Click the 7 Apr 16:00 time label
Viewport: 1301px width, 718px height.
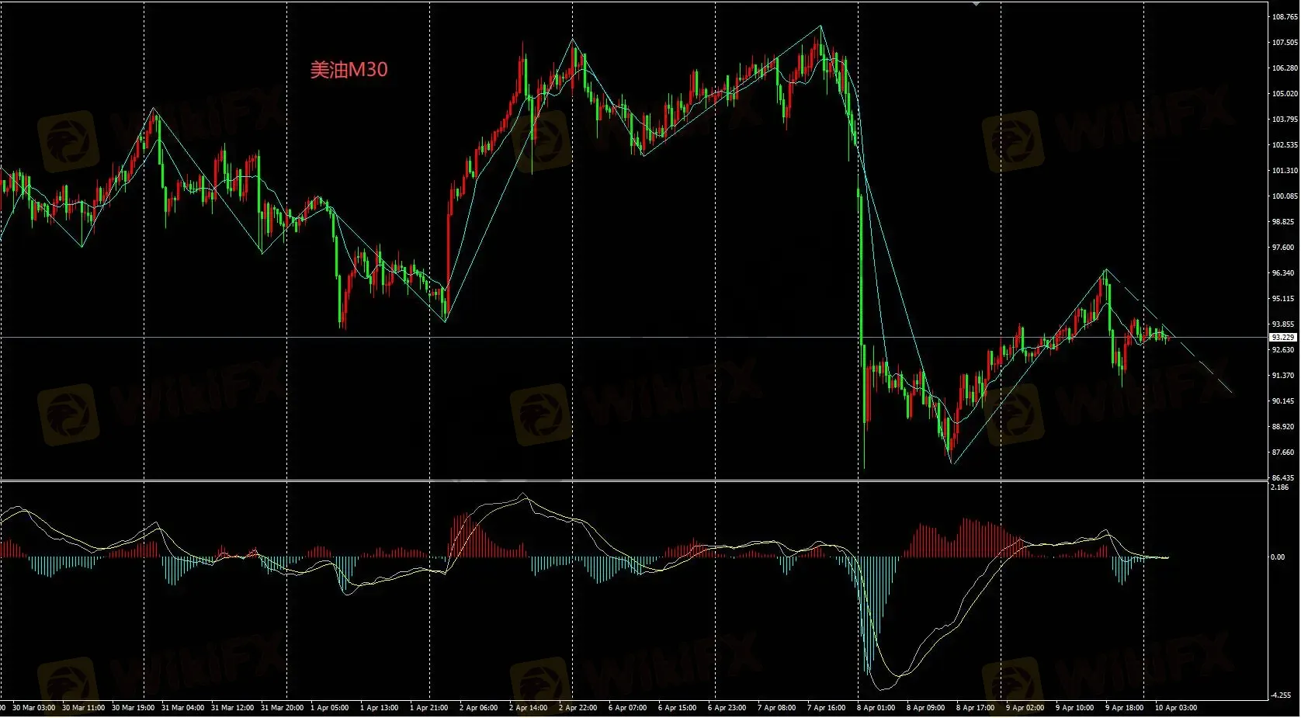point(827,708)
